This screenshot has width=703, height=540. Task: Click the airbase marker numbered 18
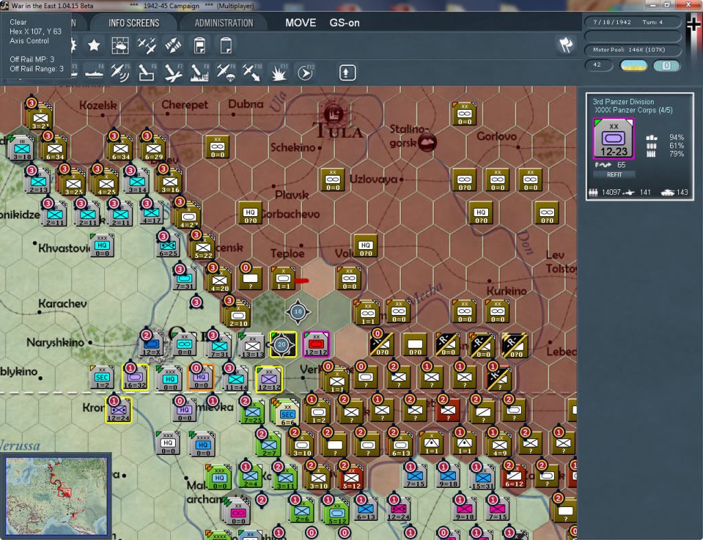click(x=298, y=312)
